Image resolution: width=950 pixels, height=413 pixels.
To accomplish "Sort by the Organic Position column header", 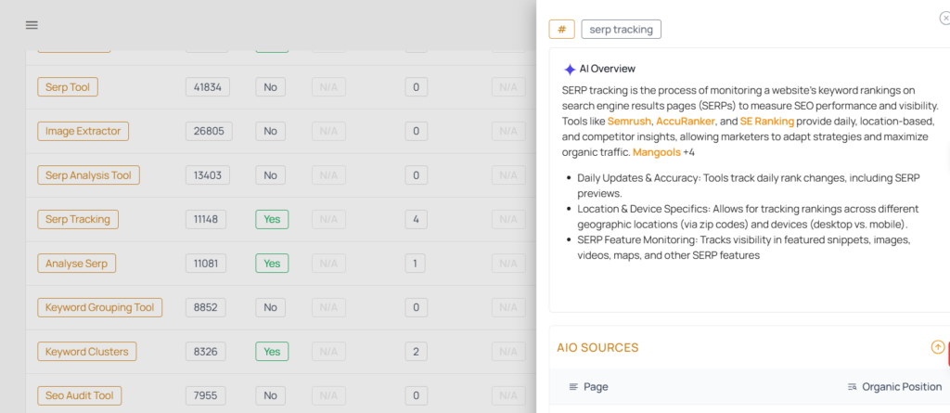I will (x=895, y=387).
